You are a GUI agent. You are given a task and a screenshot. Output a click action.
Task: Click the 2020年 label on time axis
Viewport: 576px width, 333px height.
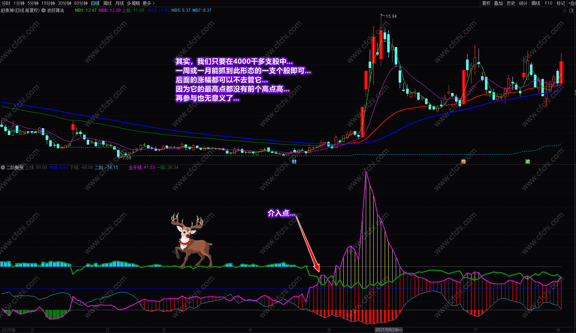[9, 330]
